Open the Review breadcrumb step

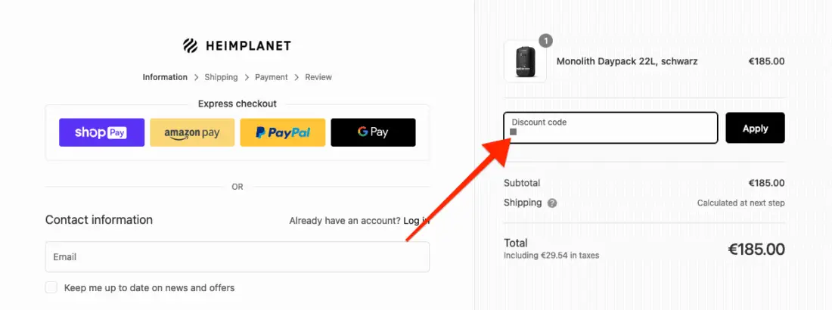(x=318, y=77)
